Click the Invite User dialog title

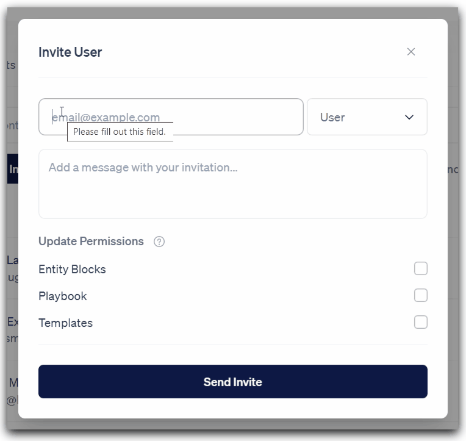click(70, 52)
